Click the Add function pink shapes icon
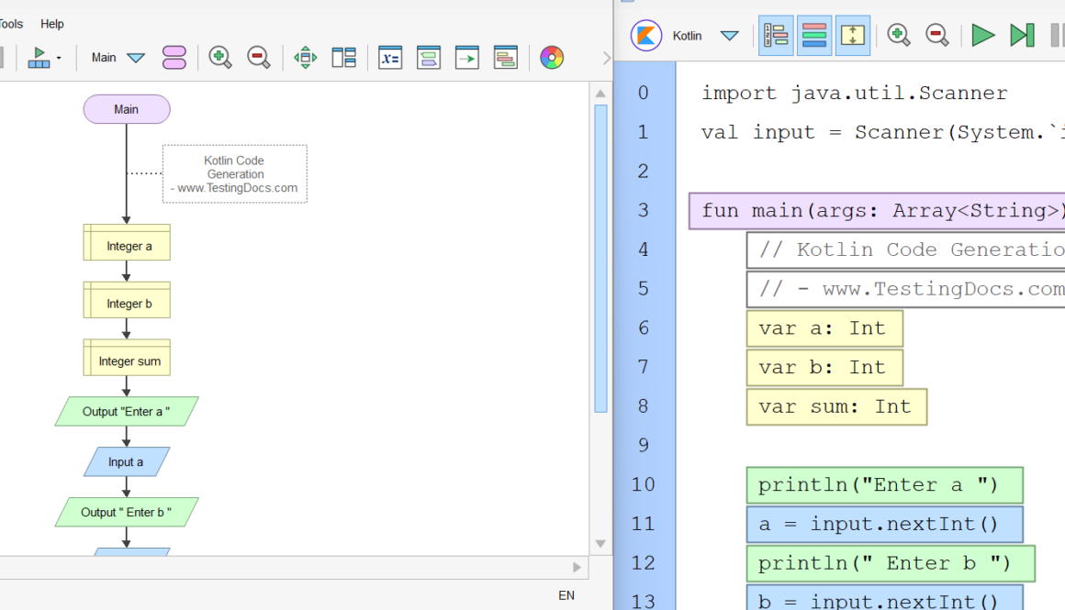The height and width of the screenshot is (610, 1065). click(174, 58)
